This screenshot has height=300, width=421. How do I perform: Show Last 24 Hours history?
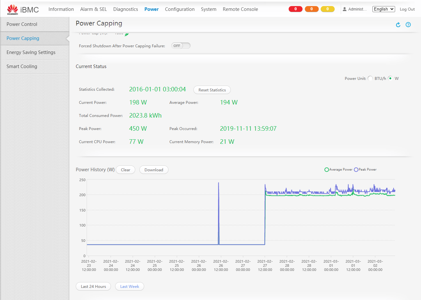coord(93,287)
